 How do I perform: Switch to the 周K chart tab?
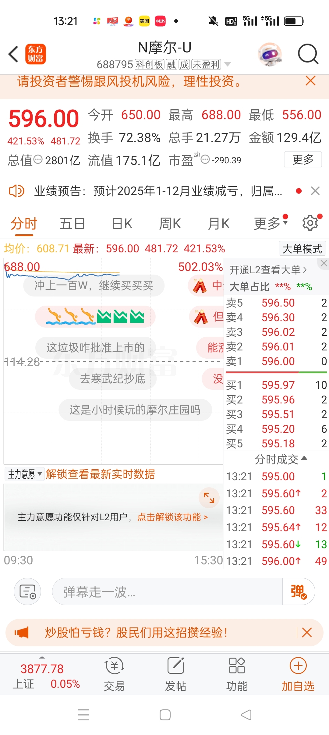pyautogui.click(x=170, y=224)
